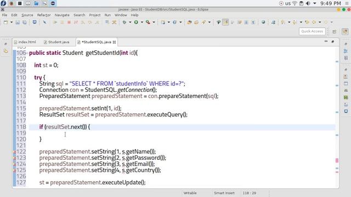Click the Resume debug arrow icon
Screen dimensions: 351x197
pyautogui.click(x=55, y=22)
